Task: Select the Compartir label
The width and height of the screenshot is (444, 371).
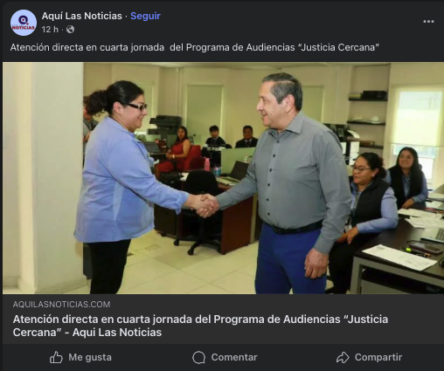Action: pyautogui.click(x=378, y=357)
